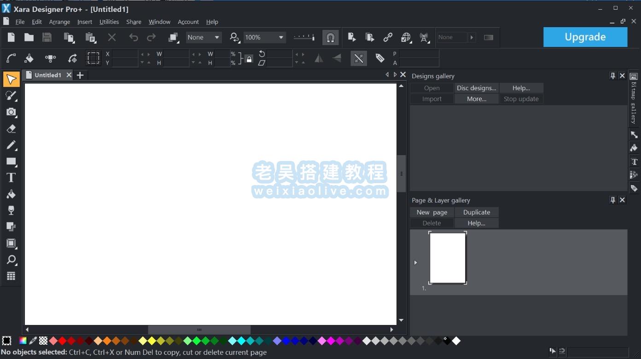Switch to the Untitled1 document tab
The height and width of the screenshot is (359, 641).
(48, 75)
